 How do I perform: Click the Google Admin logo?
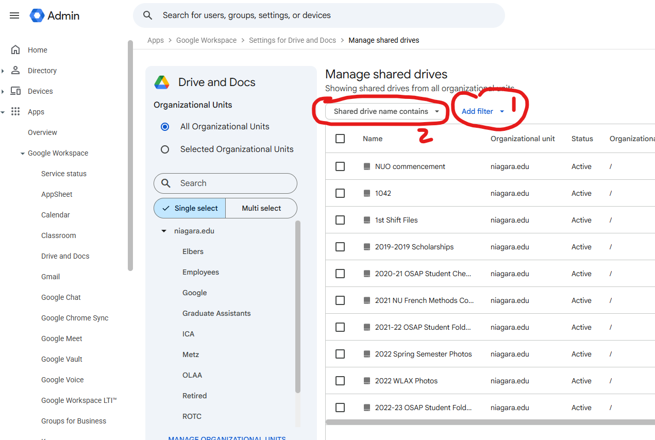pos(55,15)
